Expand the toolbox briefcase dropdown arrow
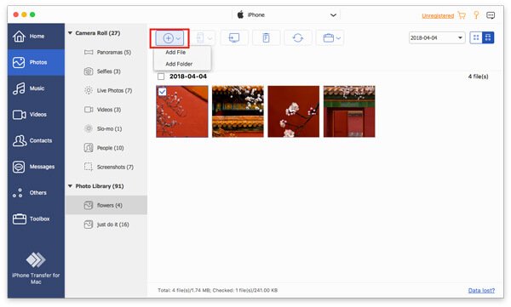 point(339,38)
